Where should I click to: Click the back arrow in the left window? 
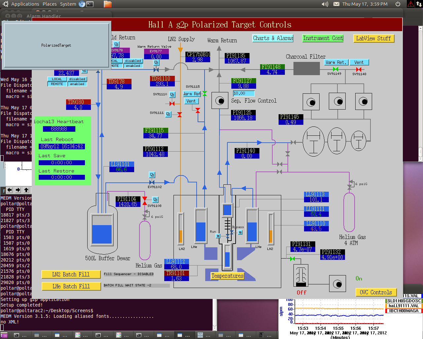10,190
